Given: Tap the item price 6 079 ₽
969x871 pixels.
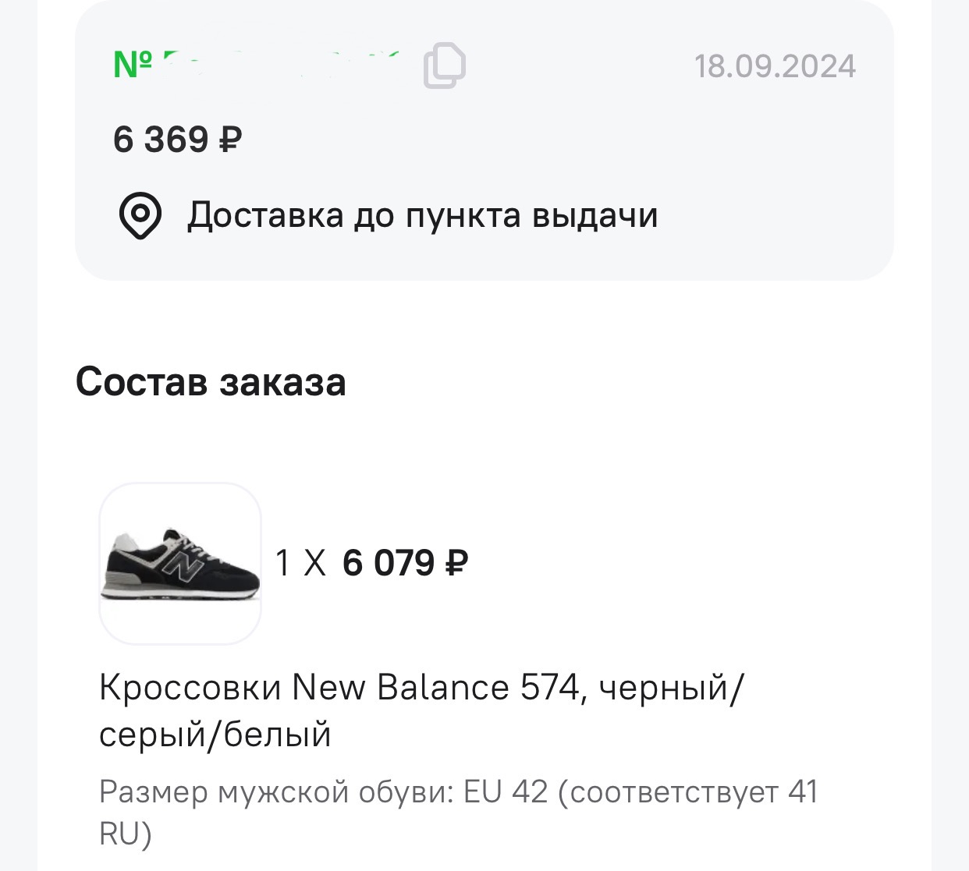Looking at the screenshot, I should click(x=405, y=563).
